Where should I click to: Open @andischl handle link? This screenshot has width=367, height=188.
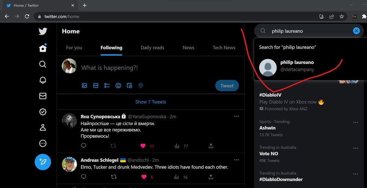point(138,160)
